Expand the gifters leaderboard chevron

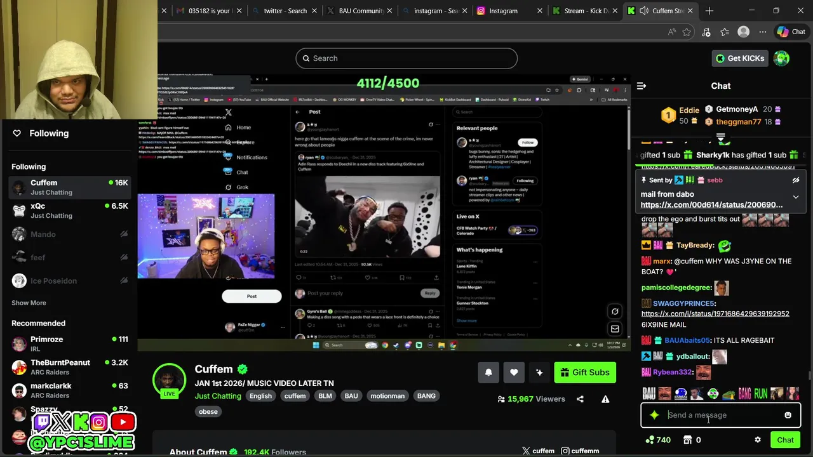(721, 138)
